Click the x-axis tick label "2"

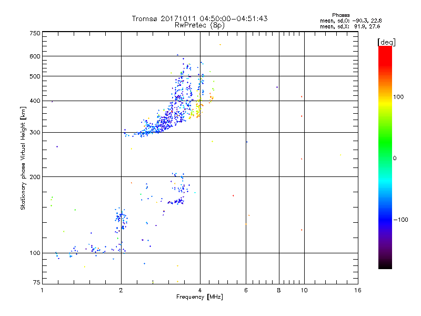click(x=121, y=290)
